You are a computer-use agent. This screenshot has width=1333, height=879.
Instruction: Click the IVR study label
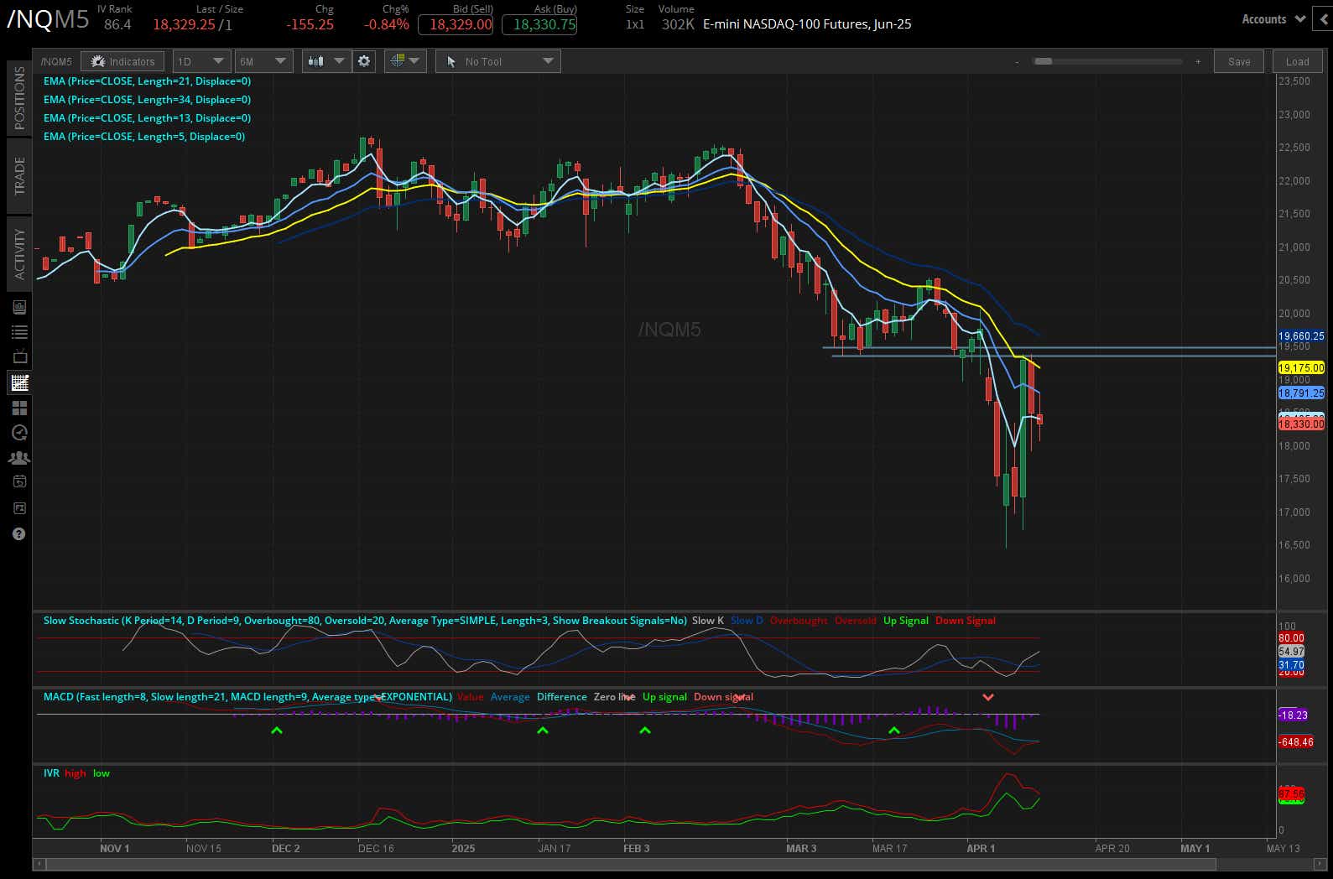tap(51, 773)
